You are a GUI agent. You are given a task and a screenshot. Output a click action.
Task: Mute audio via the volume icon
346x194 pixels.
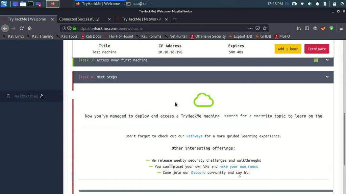point(310,4)
